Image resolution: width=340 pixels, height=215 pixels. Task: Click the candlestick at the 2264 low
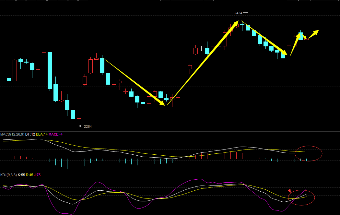[x=79, y=101]
